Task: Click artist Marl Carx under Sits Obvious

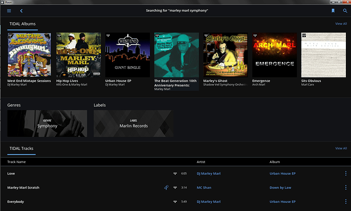Action: (308, 85)
